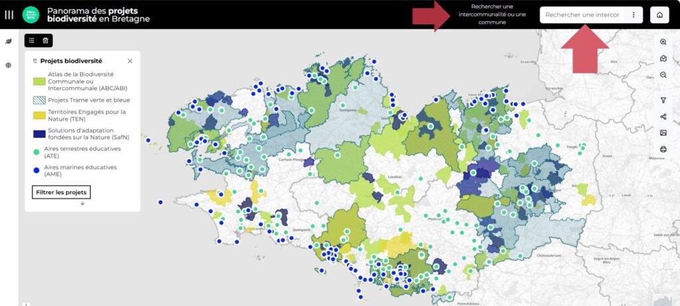Click the green ATE legend dot
The image size is (680, 306).
pos(37,152)
